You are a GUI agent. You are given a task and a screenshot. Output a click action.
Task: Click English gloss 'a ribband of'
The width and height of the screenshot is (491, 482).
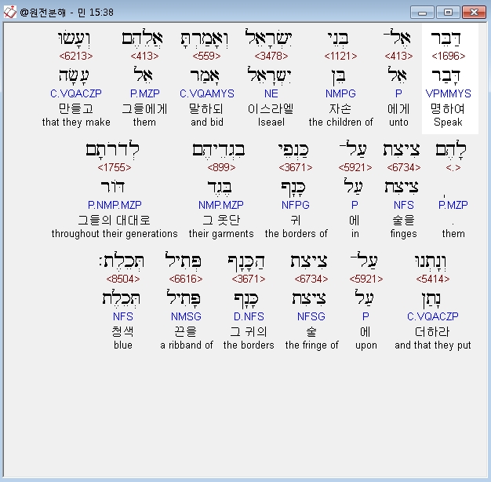pos(187,345)
